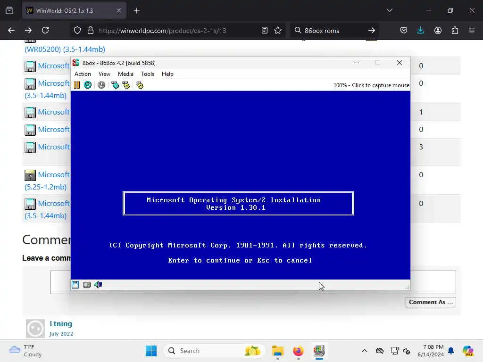Bookmark this page with the star
The image size is (483, 362).
click(x=278, y=30)
